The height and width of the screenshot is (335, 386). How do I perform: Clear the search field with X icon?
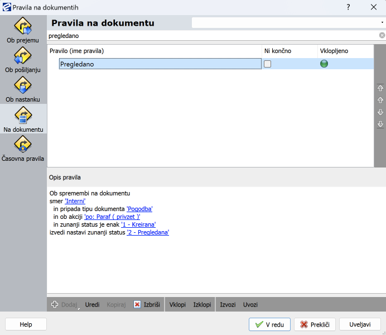click(382, 35)
